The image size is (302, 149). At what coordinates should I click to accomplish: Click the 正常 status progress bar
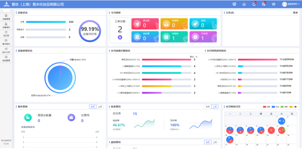coord(46,22)
